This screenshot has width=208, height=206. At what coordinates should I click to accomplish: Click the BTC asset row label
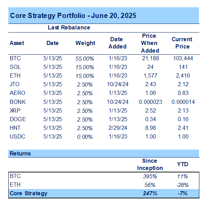pos(16,58)
